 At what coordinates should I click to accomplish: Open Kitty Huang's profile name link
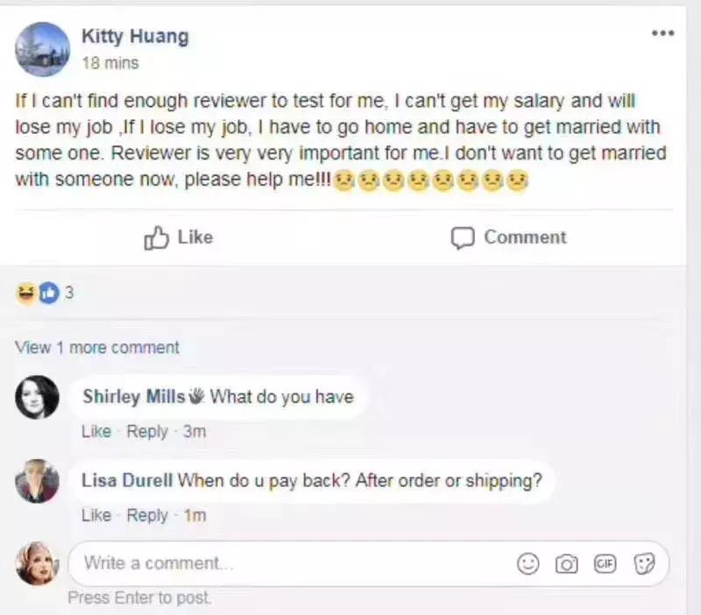(134, 36)
